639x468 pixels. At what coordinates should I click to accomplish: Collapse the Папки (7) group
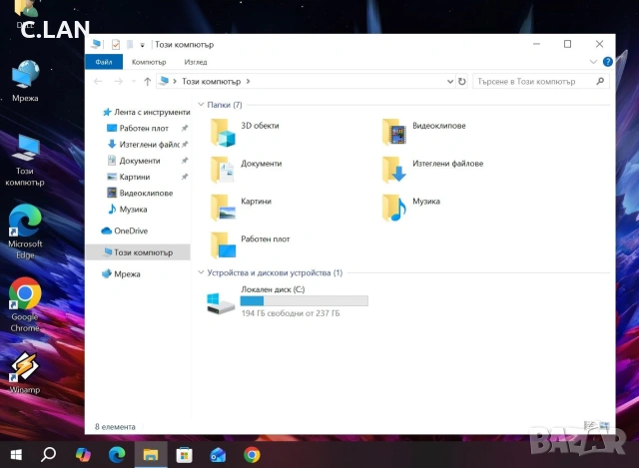click(x=201, y=105)
